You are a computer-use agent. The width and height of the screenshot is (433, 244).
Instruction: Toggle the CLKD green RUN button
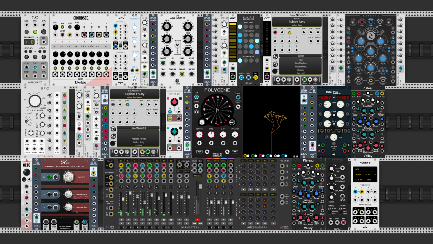pyautogui.click(x=35, y=32)
